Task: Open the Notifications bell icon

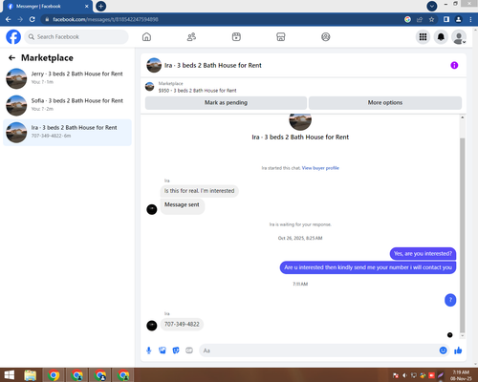Action: tap(441, 37)
